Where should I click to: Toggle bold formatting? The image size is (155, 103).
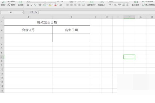coord(28,5)
